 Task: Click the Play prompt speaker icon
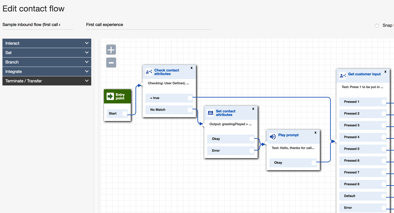coord(273,136)
